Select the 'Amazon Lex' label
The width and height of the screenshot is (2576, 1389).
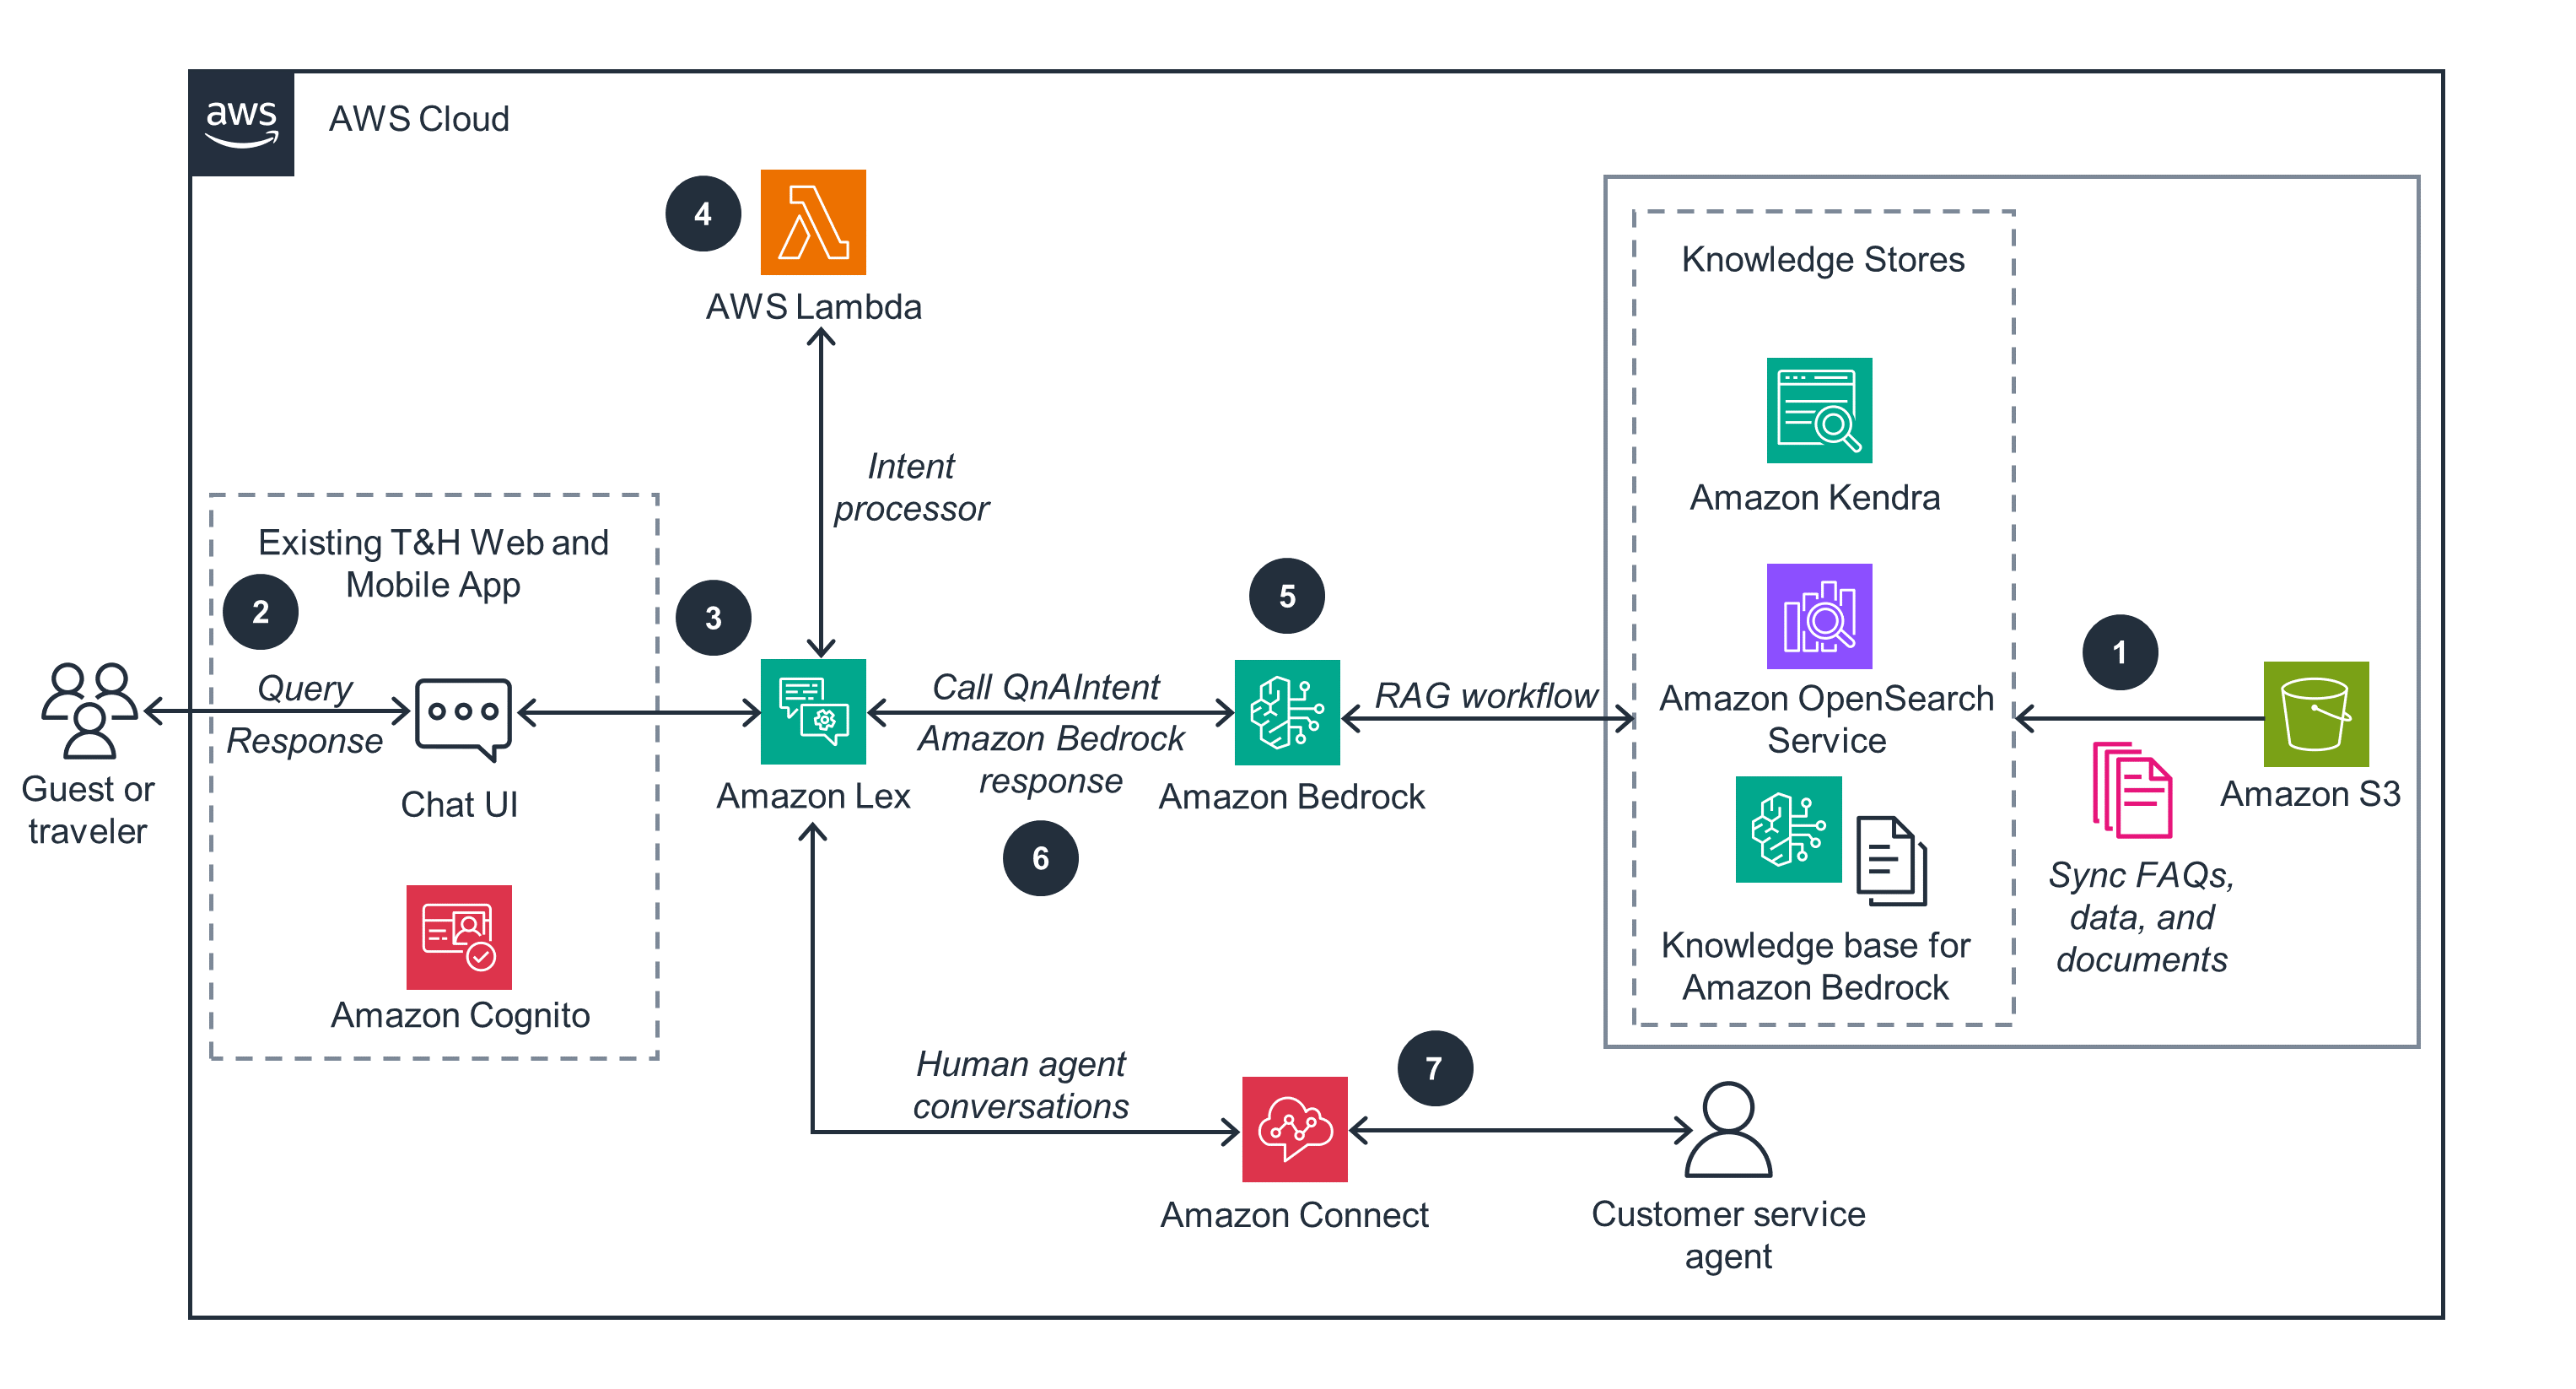click(x=813, y=796)
